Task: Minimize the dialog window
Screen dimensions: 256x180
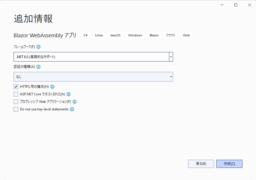Action: 222,5
